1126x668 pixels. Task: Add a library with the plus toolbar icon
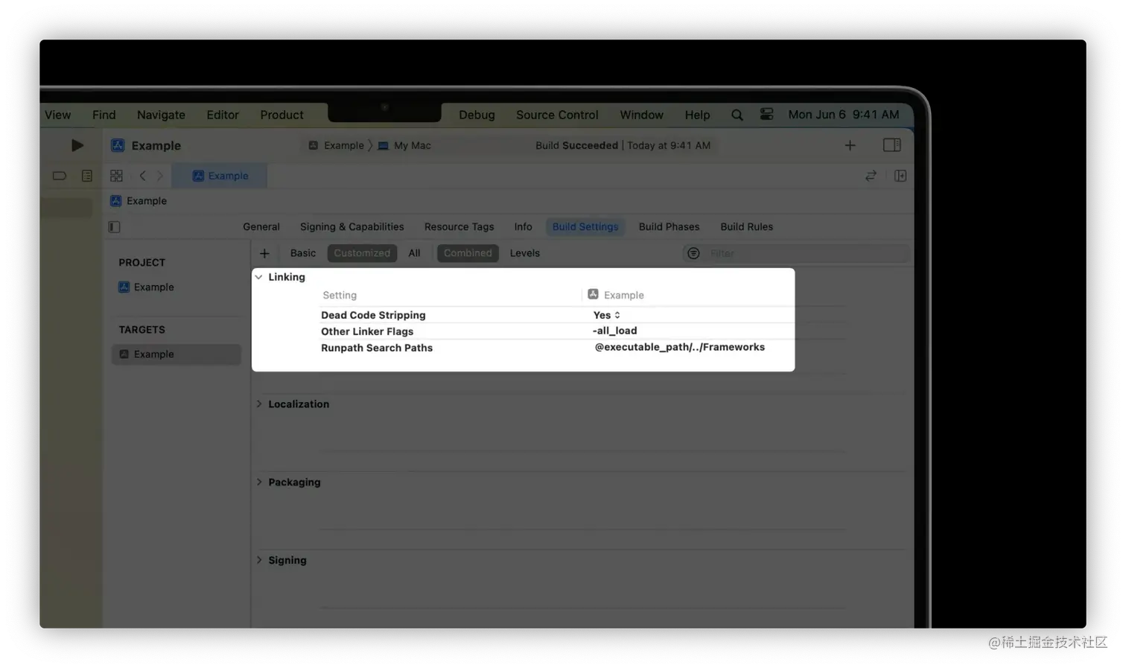pos(850,145)
